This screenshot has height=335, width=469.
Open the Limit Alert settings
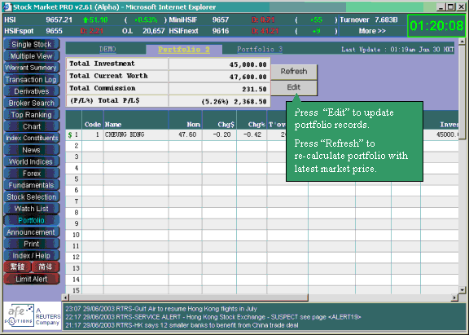pyautogui.click(x=32, y=279)
